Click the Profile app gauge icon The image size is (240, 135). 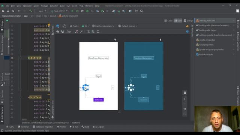97,11
